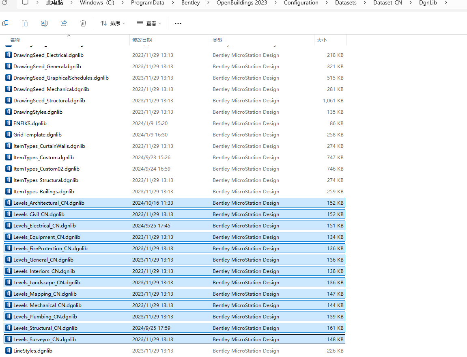Select the ENFIKS.dgnlib file
The image size is (467, 357).
[x=174, y=123]
